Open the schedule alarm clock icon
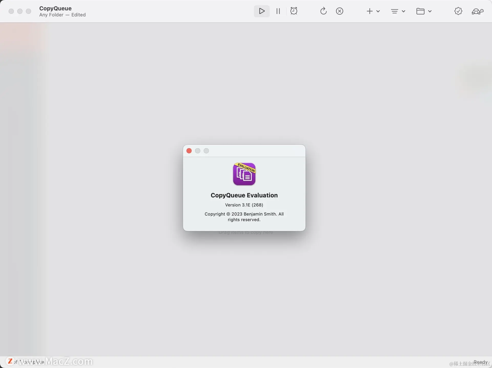492x368 pixels. click(x=294, y=11)
